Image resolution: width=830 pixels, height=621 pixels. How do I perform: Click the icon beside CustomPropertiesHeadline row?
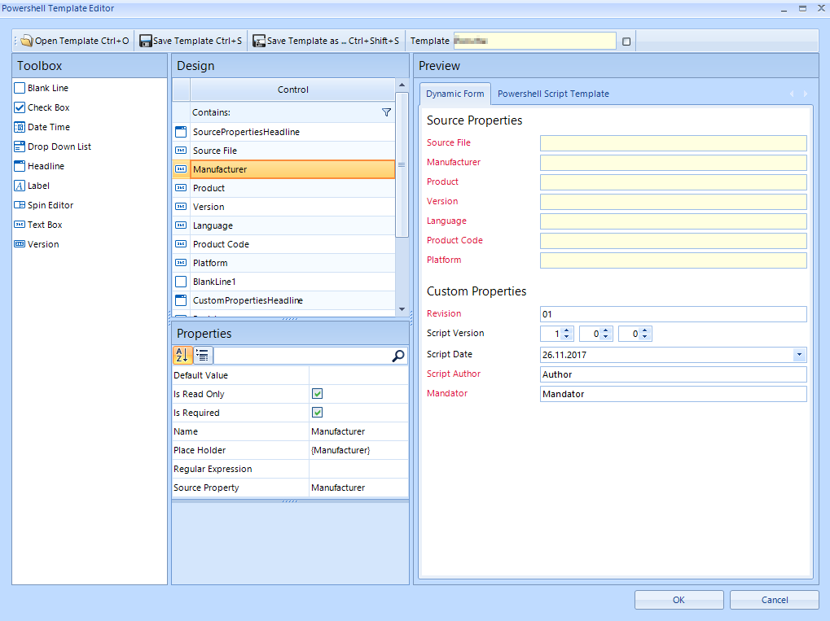coord(181,300)
